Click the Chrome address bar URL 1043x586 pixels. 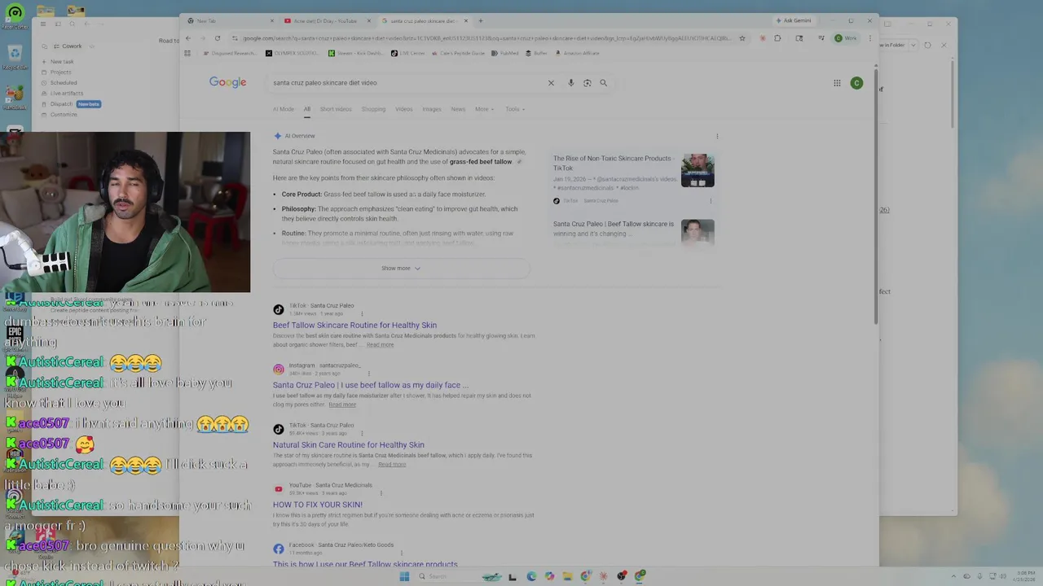485,38
